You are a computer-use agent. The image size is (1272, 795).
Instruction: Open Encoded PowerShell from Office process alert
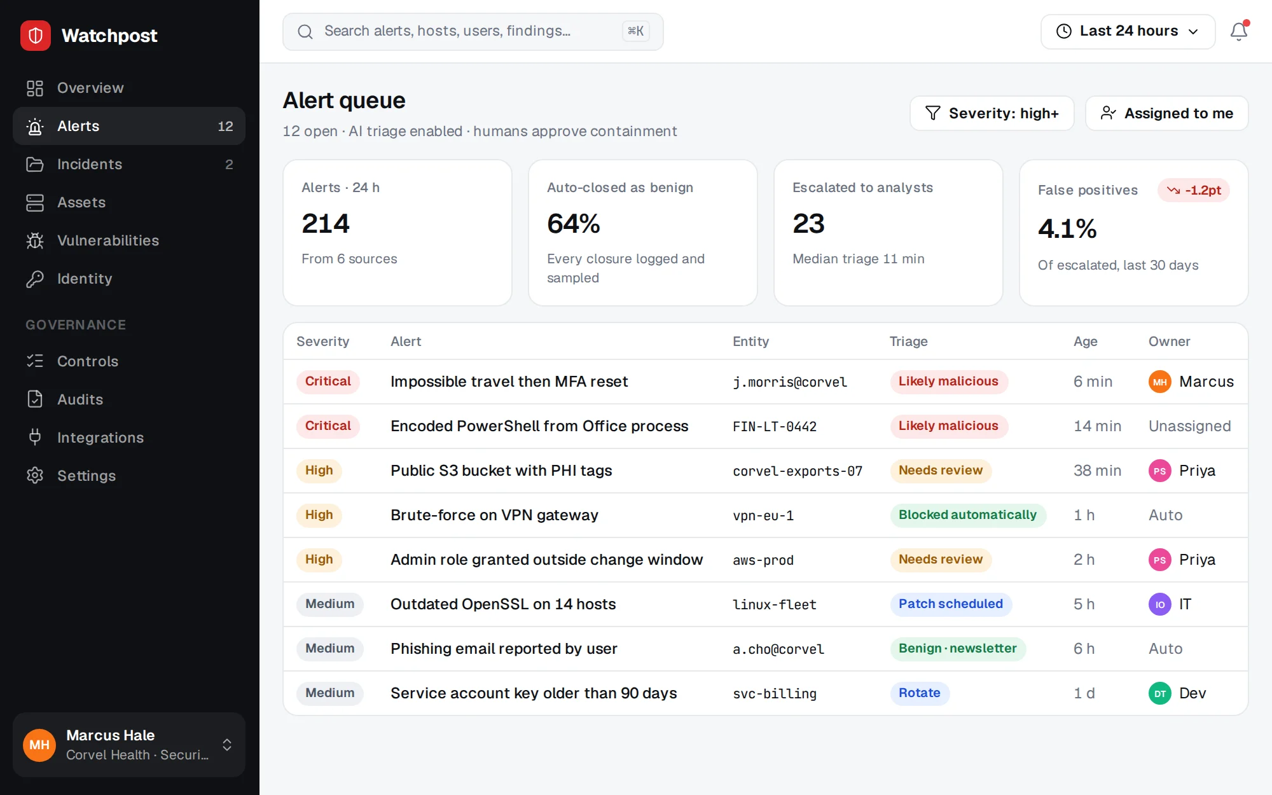coord(539,426)
